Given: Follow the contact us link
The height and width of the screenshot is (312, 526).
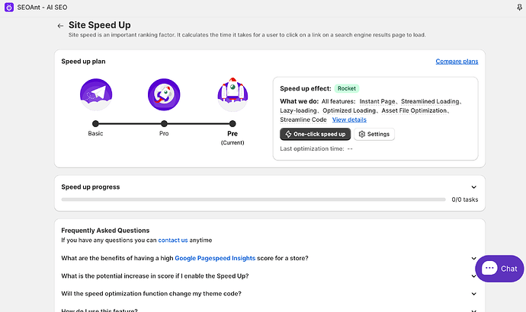Looking at the screenshot, I should (173, 240).
